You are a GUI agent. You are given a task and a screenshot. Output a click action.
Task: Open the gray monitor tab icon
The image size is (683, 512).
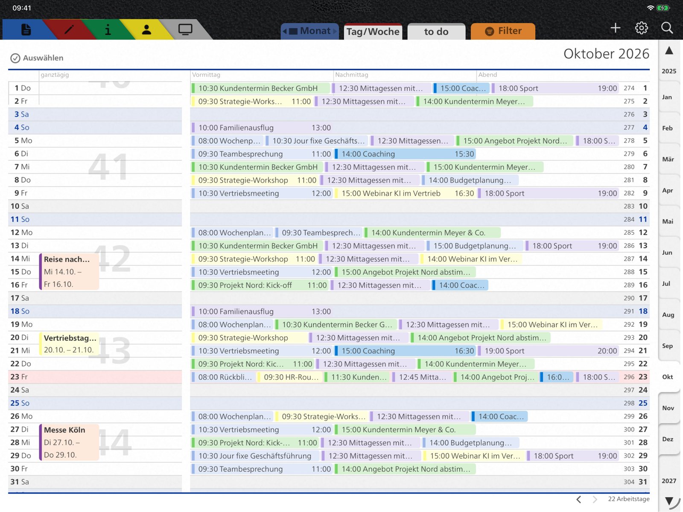click(x=185, y=29)
